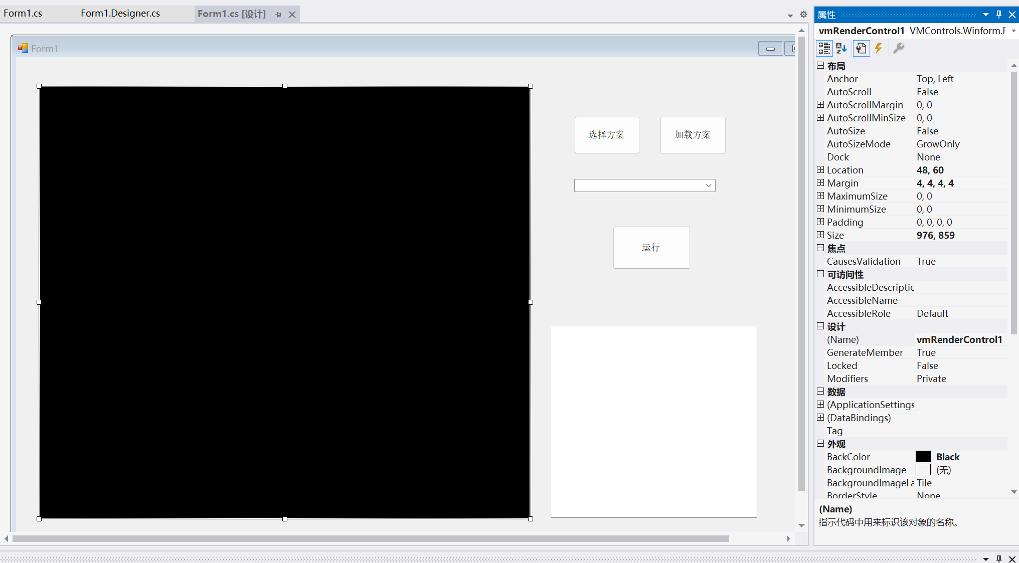Open the combo box on the form

[708, 185]
